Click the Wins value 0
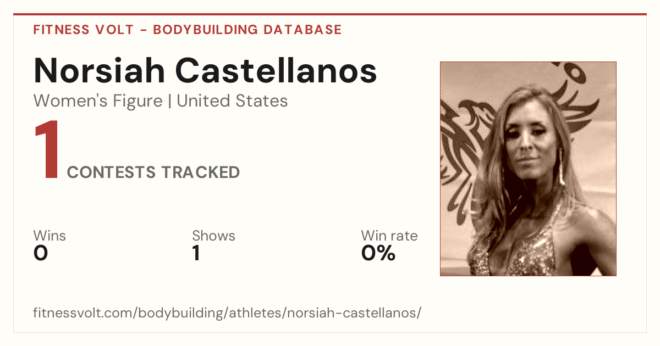This screenshot has width=660, height=346. pos(41,253)
